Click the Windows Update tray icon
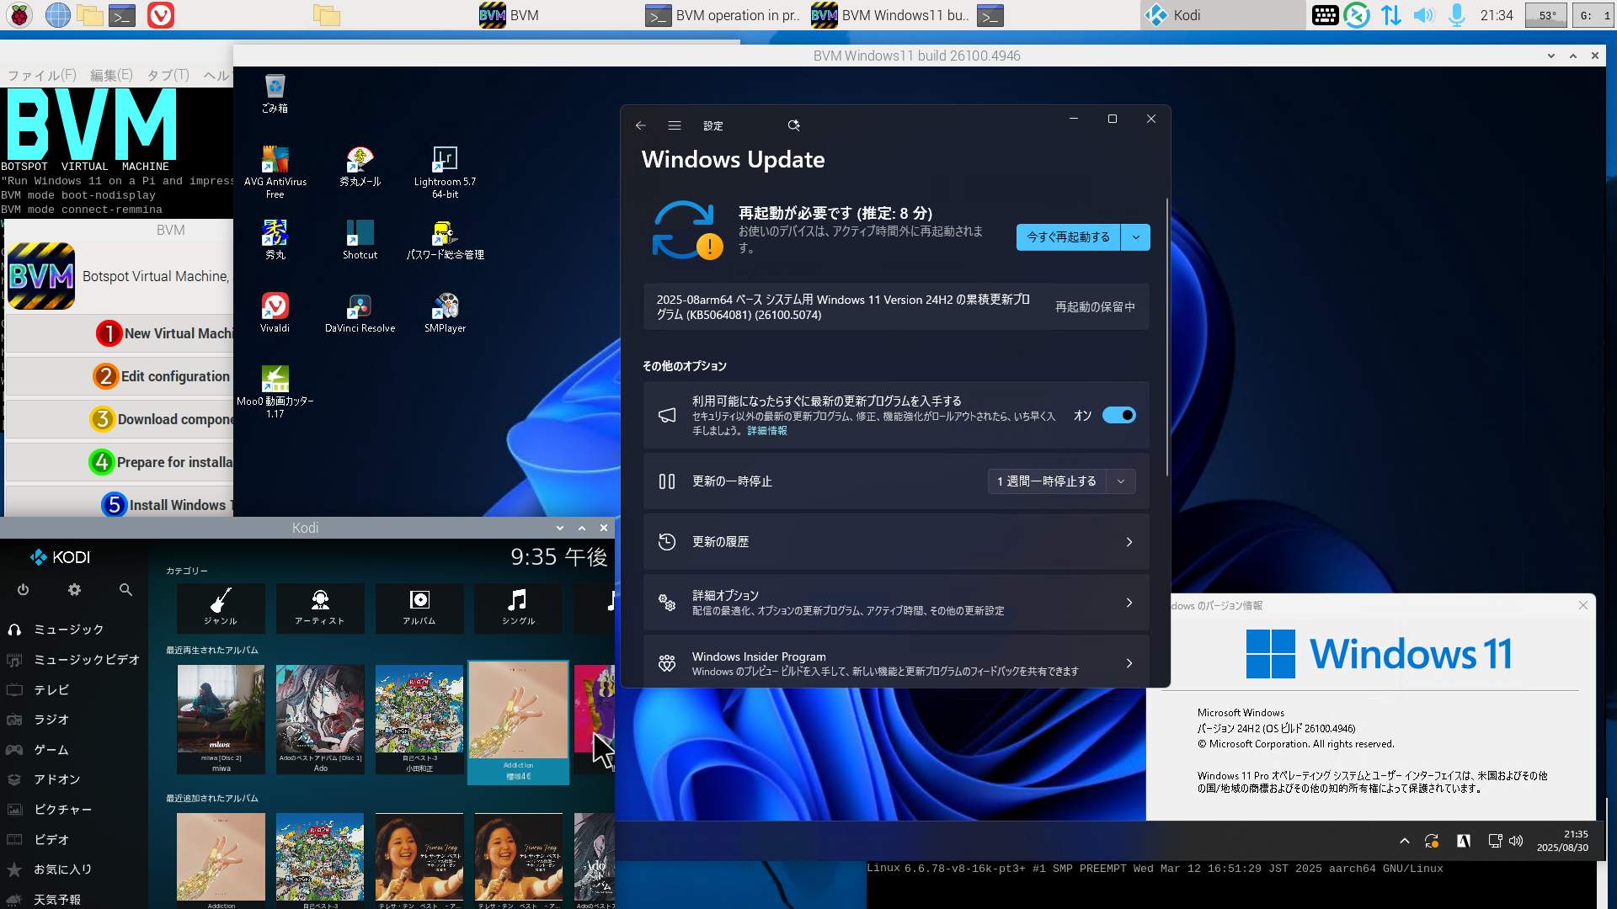 coord(1432,841)
